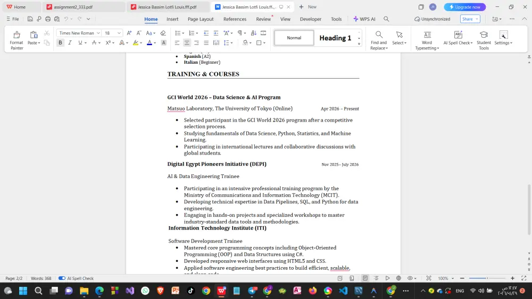The image size is (532, 299).
Task: Click the Undo arrow
Action: (x=66, y=19)
